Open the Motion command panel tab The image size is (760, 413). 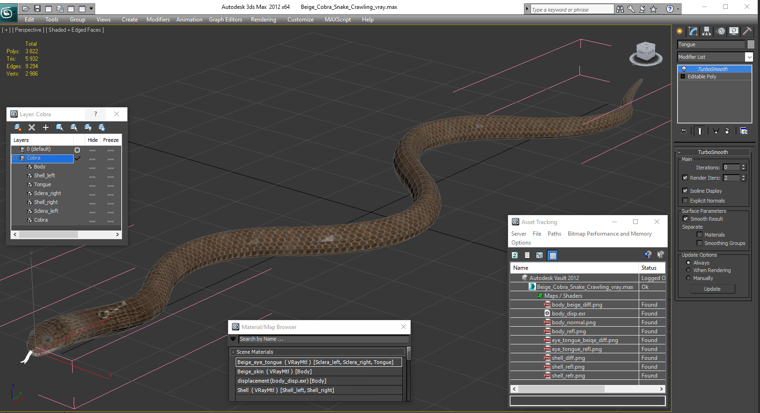point(721,31)
